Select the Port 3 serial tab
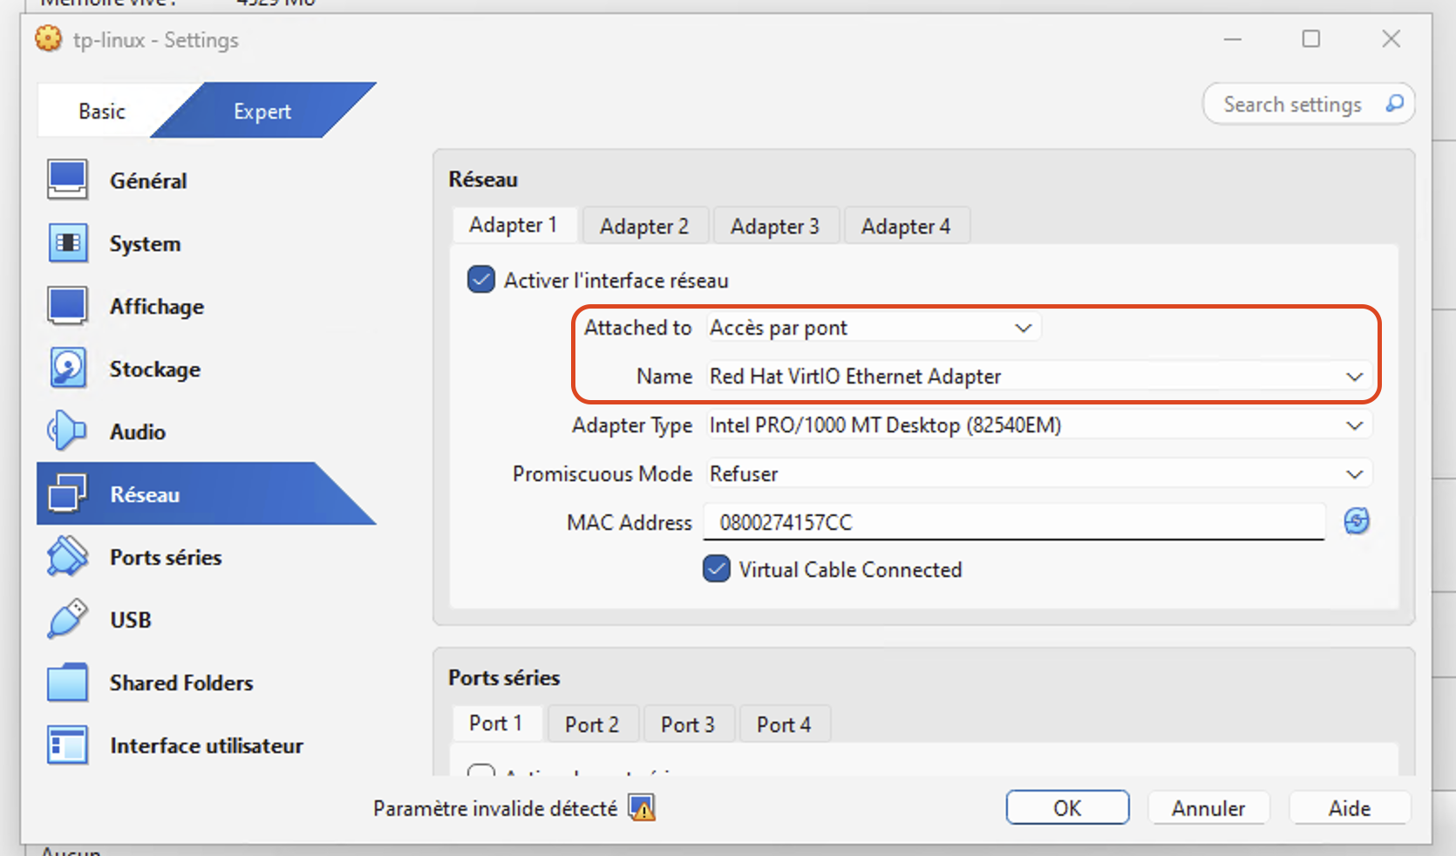Screen dimensions: 1456x856 [687, 724]
